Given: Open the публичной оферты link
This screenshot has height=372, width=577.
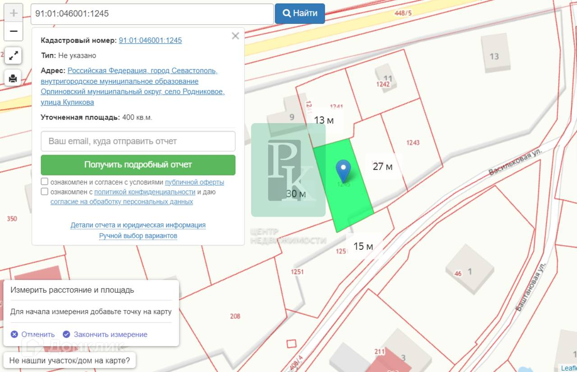Looking at the screenshot, I should point(194,182).
